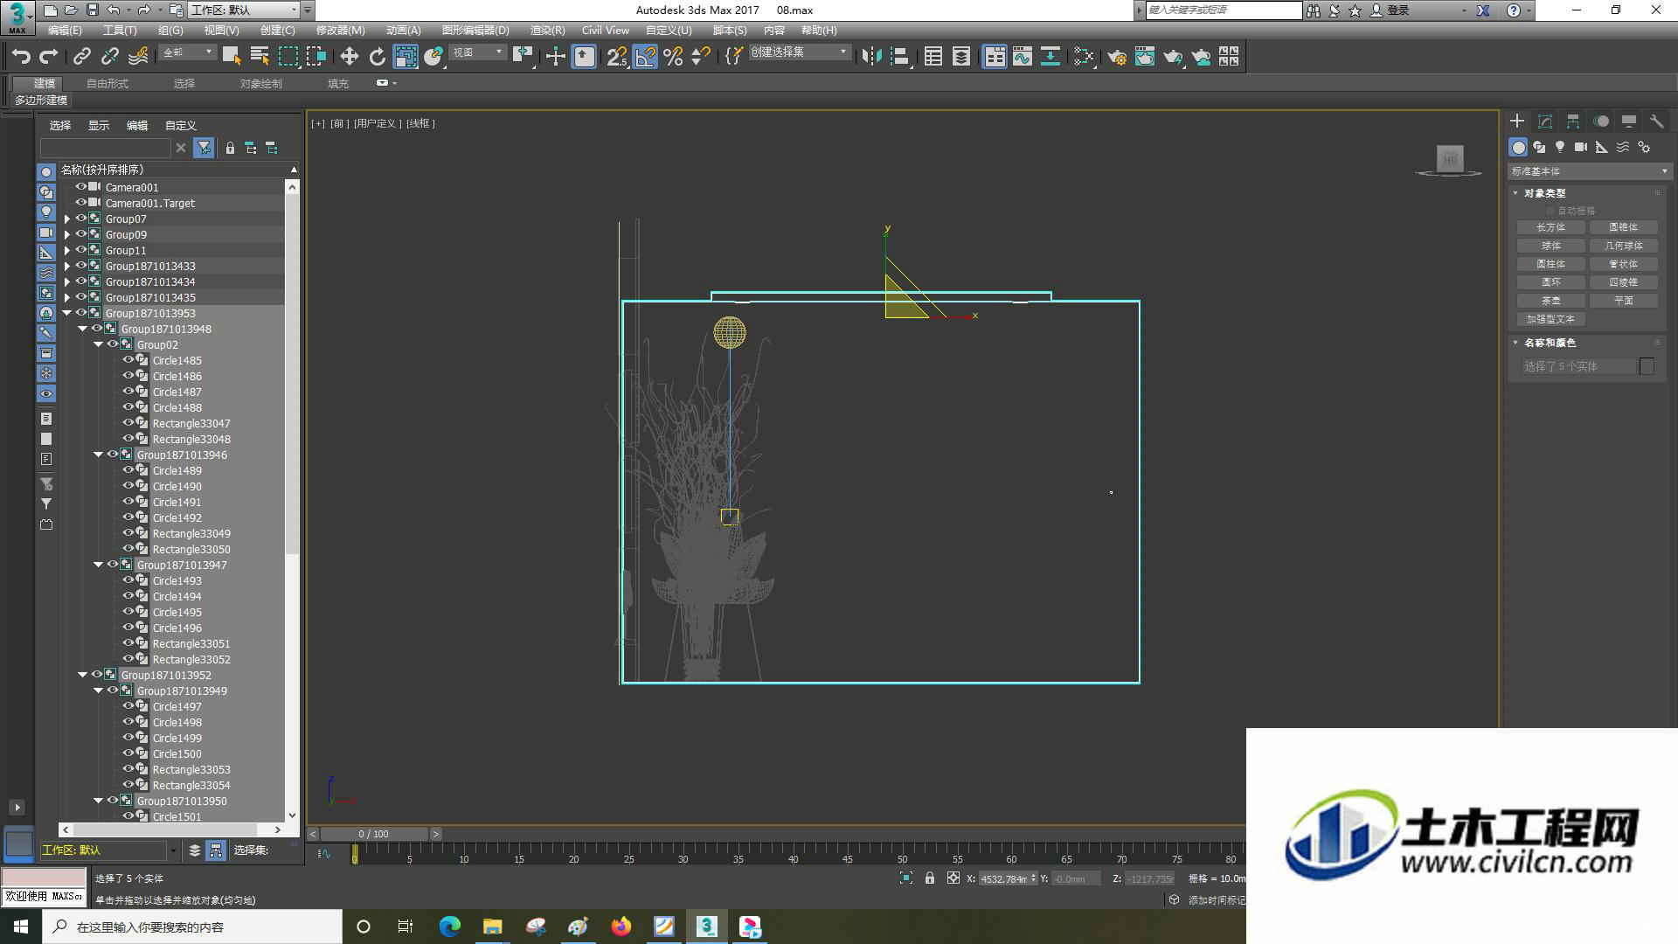Open Select by Name dialog icon

click(x=260, y=57)
